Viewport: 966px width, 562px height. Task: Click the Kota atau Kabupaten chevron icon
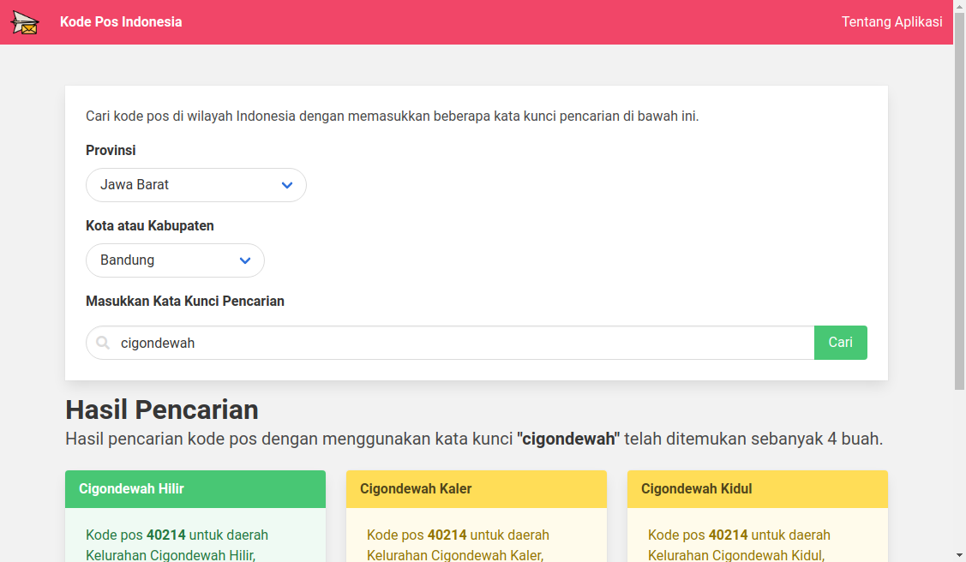[245, 260]
